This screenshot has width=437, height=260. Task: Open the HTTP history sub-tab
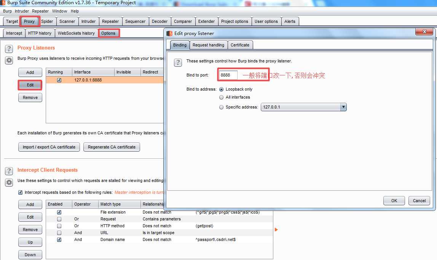click(40, 33)
